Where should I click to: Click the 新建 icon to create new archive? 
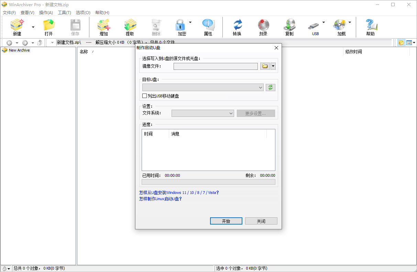[x=17, y=27]
